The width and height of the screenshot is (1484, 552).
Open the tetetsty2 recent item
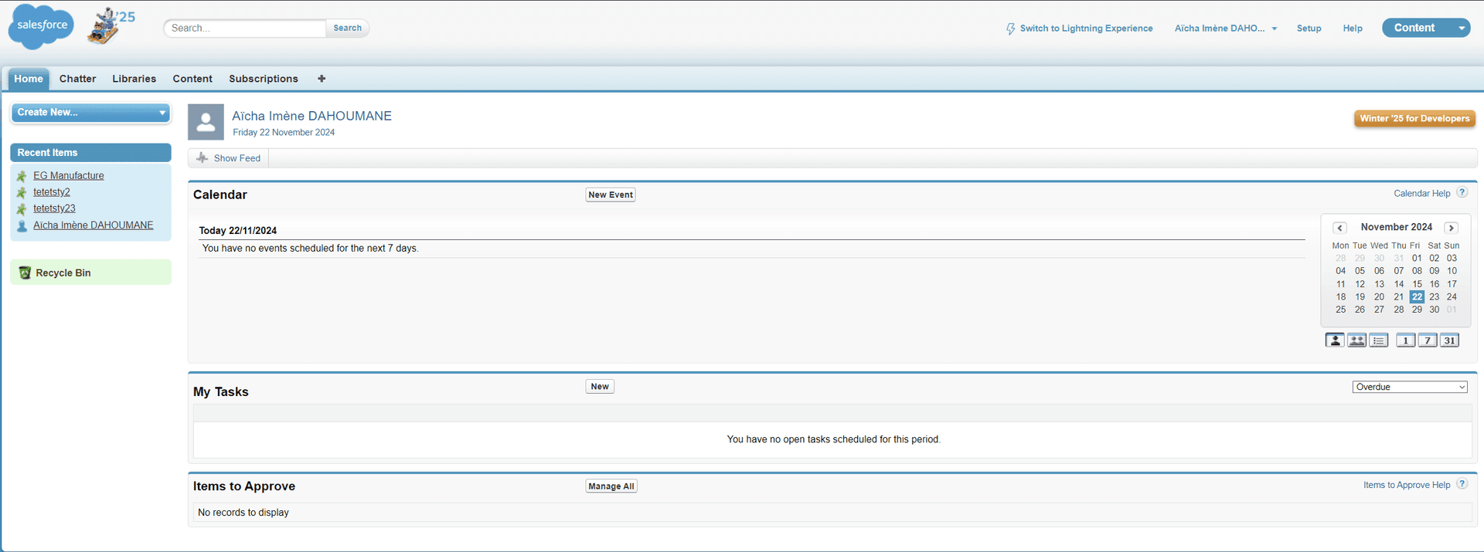(x=52, y=192)
